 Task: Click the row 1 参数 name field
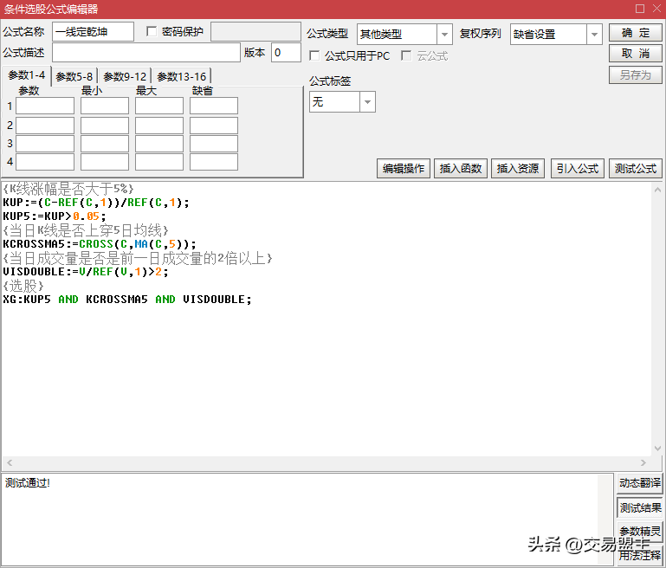pos(45,106)
